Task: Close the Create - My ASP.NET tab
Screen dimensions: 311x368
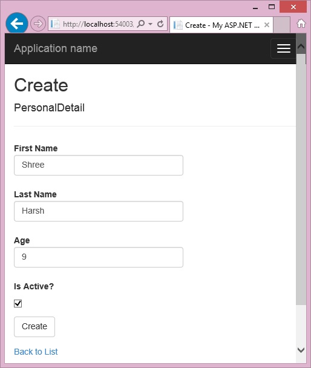Action: (267, 25)
